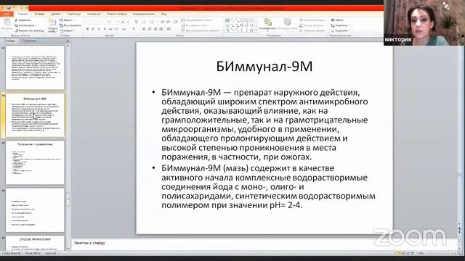Click the Копировать copy button

pos(25,25)
